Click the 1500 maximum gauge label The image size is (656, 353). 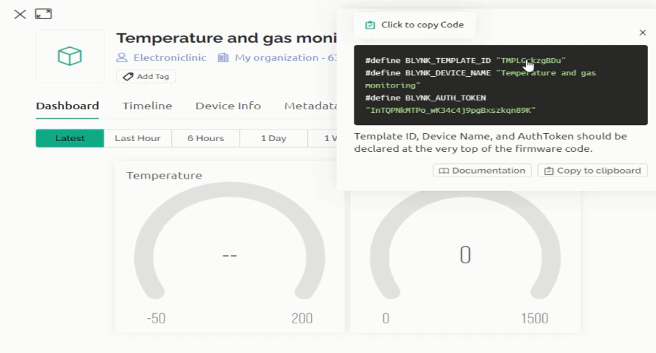(534, 318)
